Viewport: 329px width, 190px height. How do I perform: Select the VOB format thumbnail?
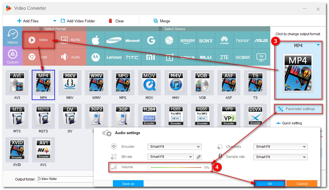pyautogui.click(x=202, y=82)
